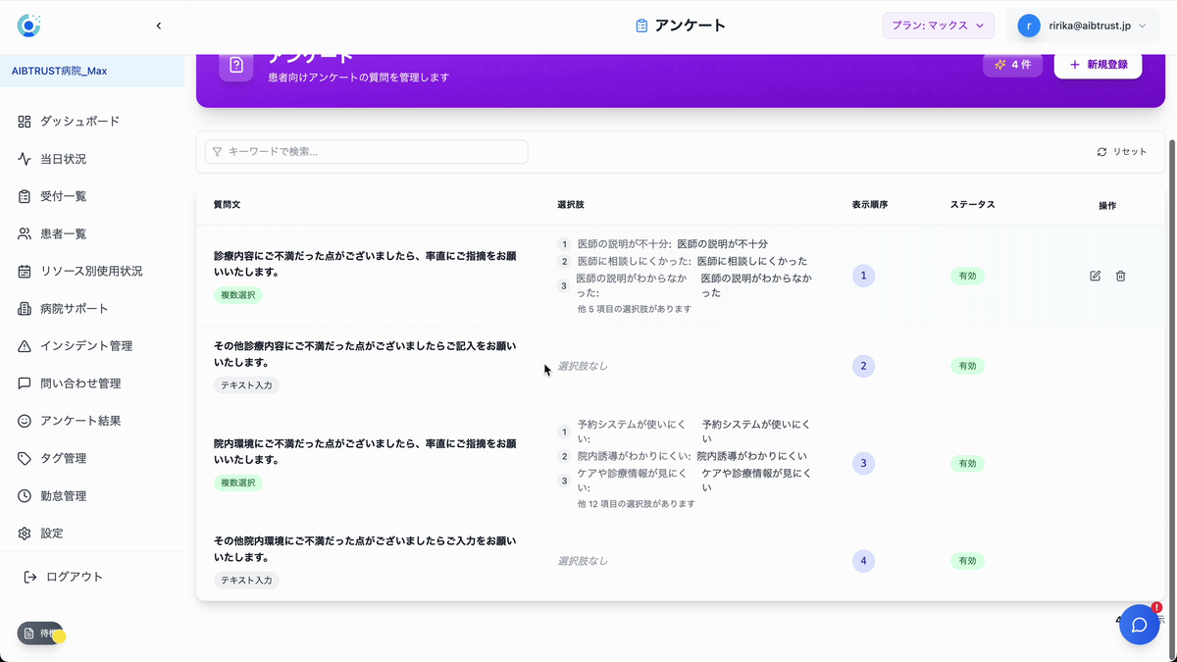This screenshot has height=662, width=1177.
Task: Open the プラン: マックス dropdown
Action: pyautogui.click(x=938, y=25)
